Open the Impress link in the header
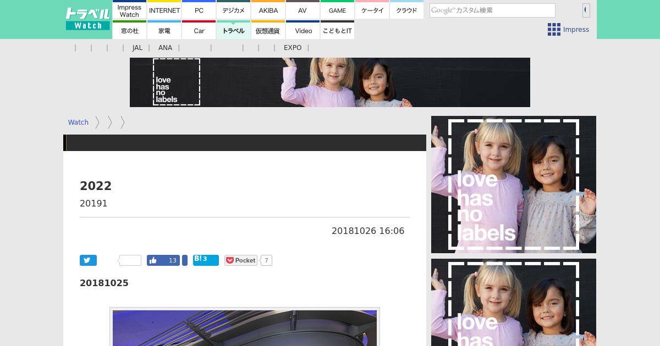Image resolution: width=660 pixels, height=346 pixels. point(576,30)
